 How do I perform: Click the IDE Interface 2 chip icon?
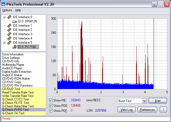(9, 30)
